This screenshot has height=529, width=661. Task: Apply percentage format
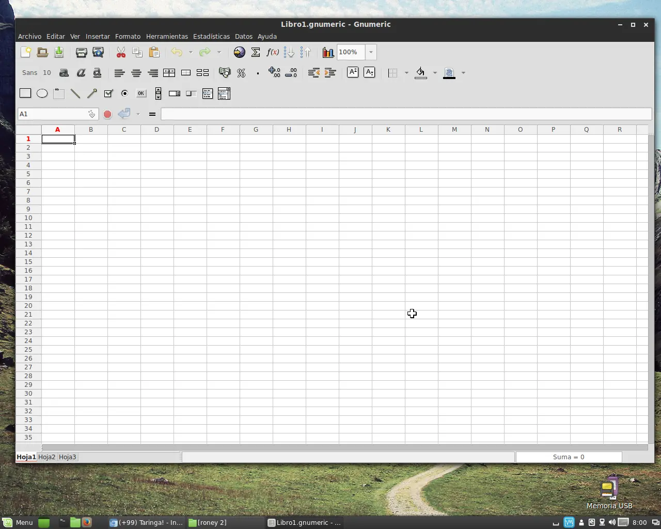pyautogui.click(x=241, y=73)
